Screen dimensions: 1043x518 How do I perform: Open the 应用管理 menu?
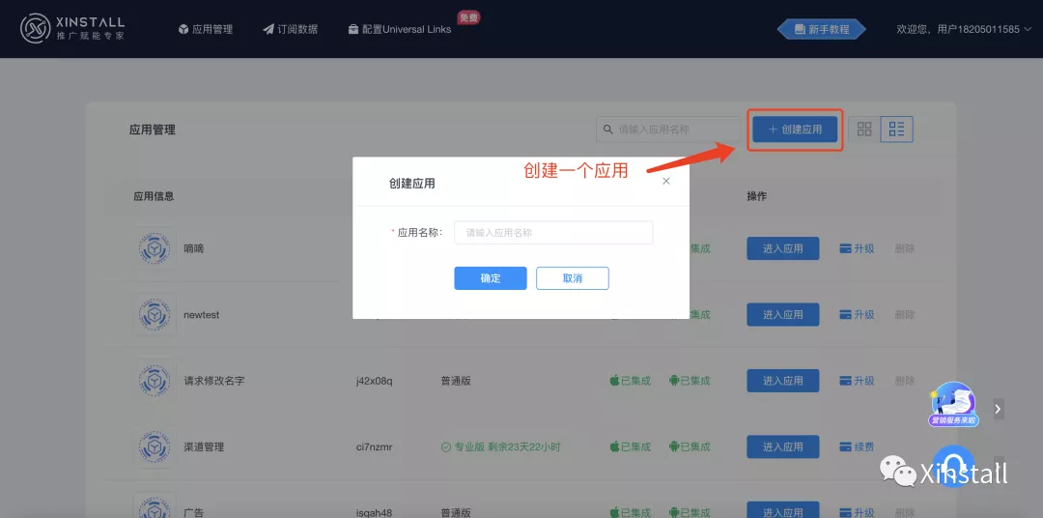pyautogui.click(x=206, y=29)
